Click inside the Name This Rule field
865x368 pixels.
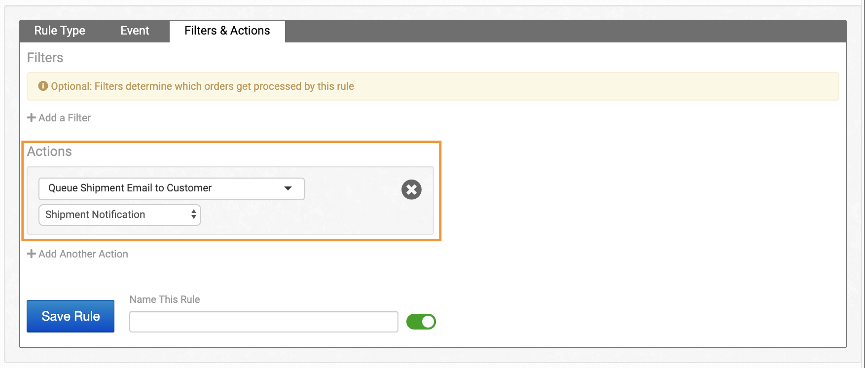point(263,321)
